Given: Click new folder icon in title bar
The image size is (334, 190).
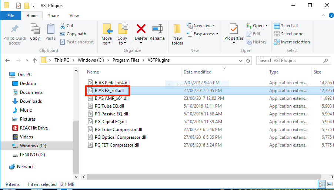Looking at the screenshot, I should click(x=27, y=5).
